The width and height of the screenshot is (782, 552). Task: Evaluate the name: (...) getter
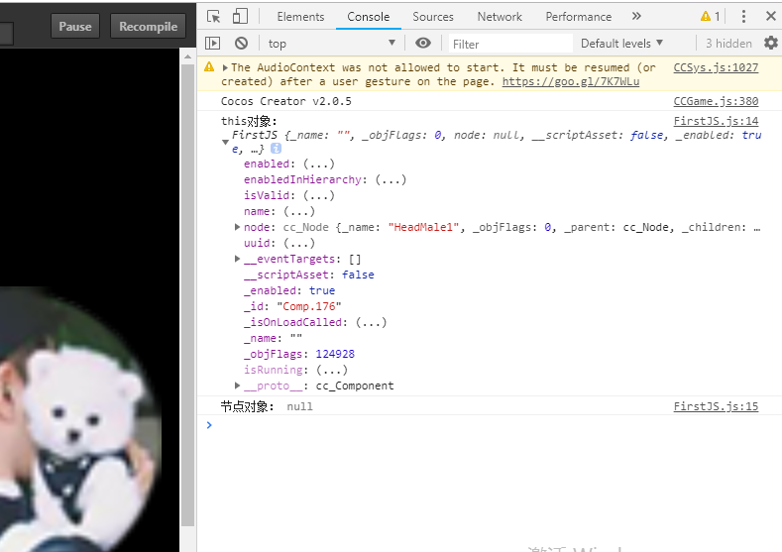[x=299, y=211]
